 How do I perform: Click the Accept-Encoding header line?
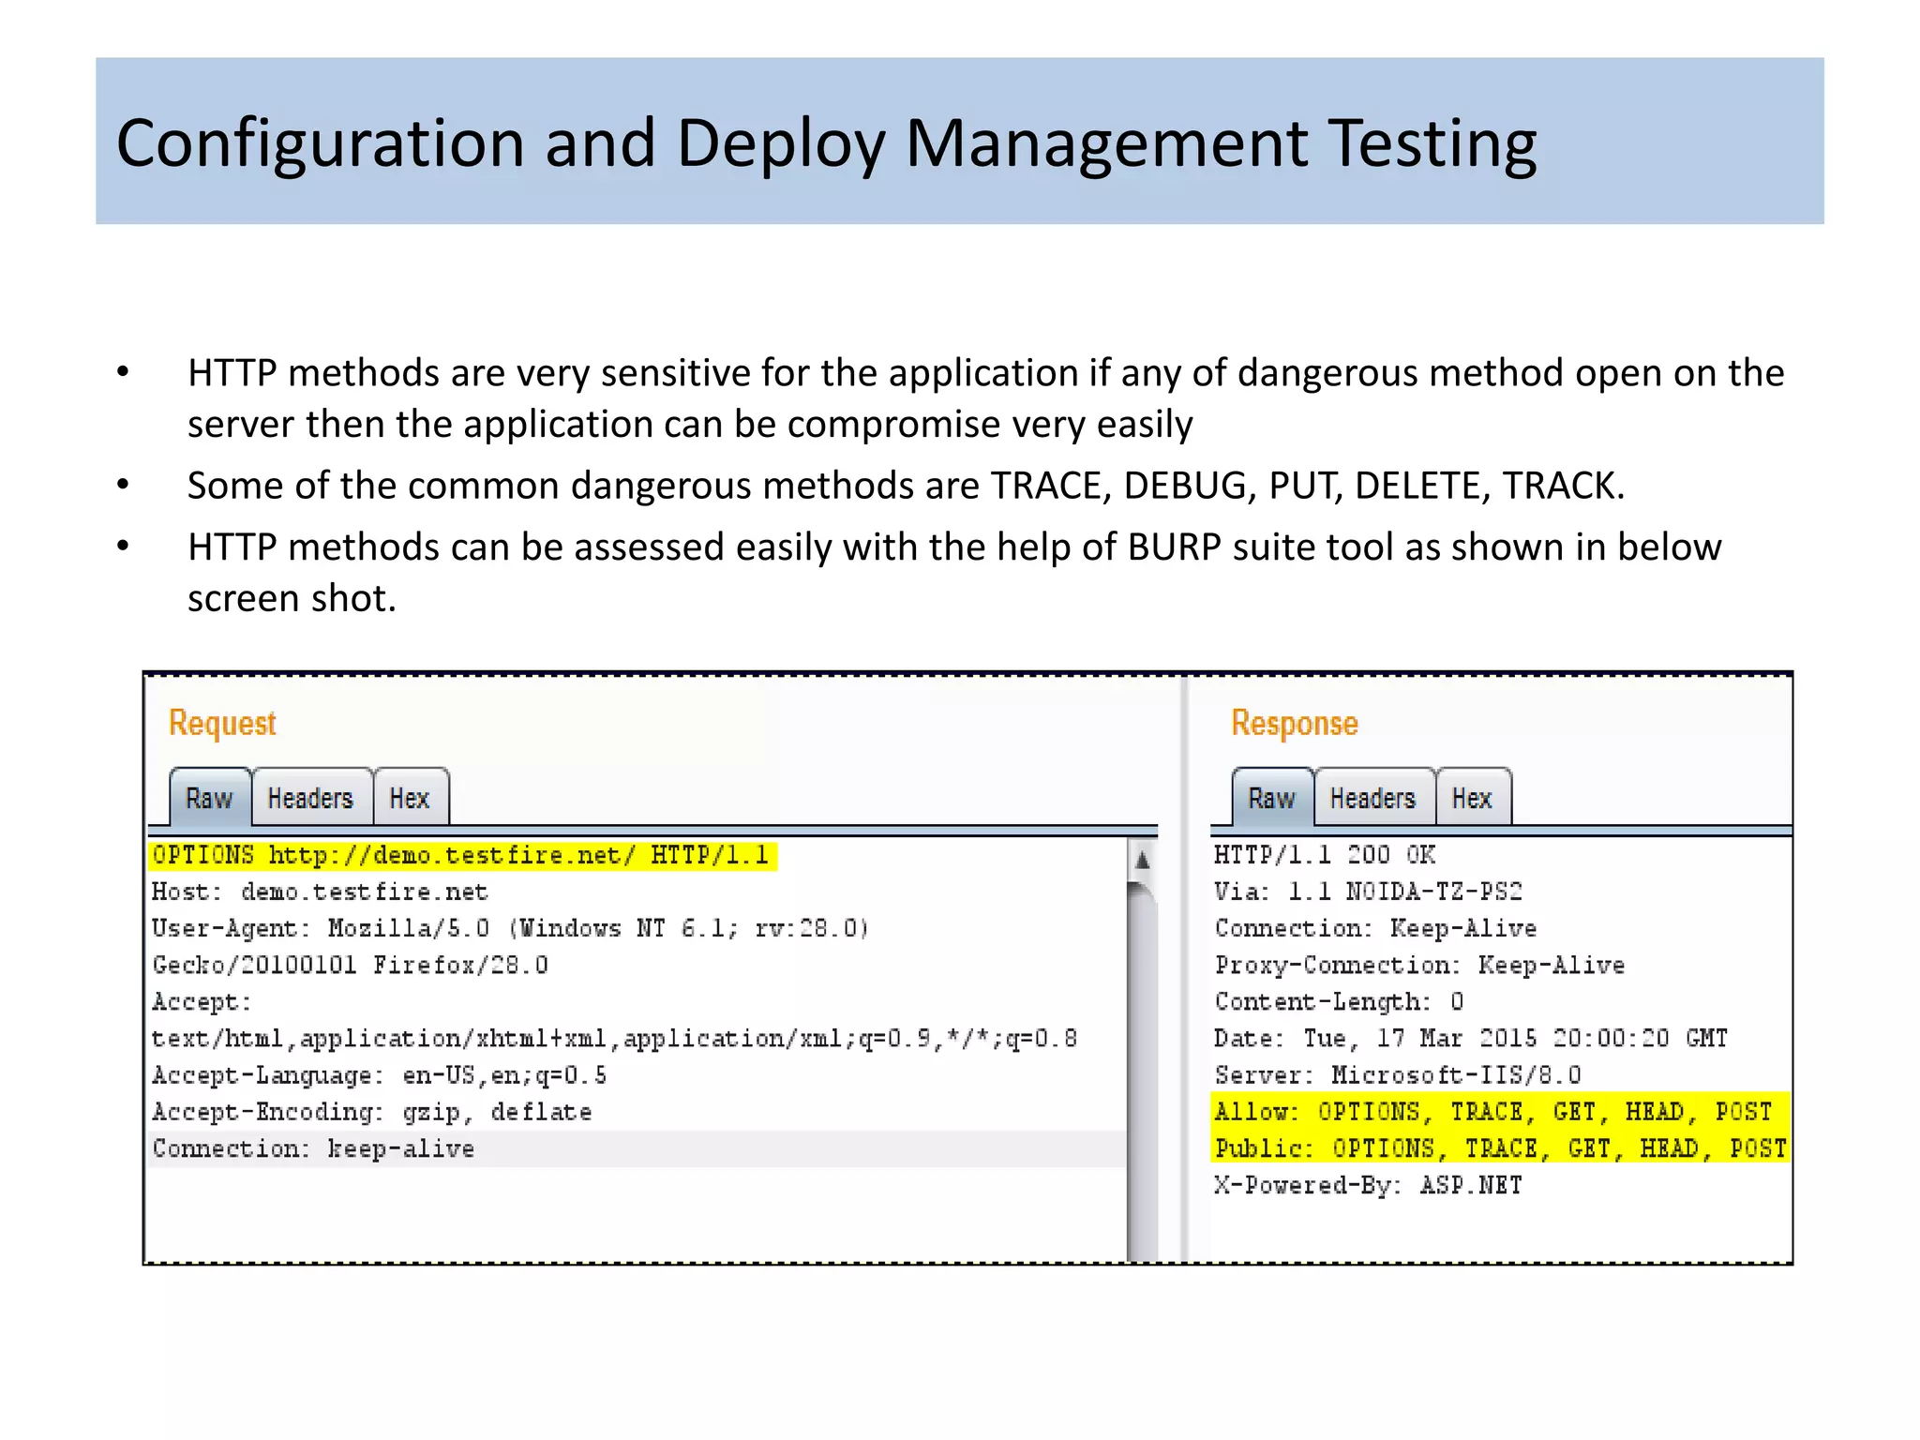371,1112
